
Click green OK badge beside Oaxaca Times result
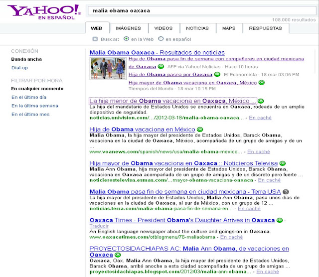(280, 220)
